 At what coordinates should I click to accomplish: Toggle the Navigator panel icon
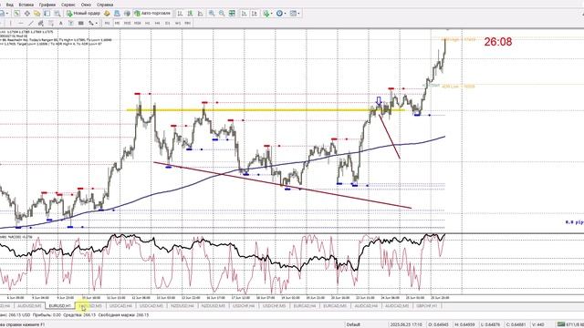tap(36, 14)
